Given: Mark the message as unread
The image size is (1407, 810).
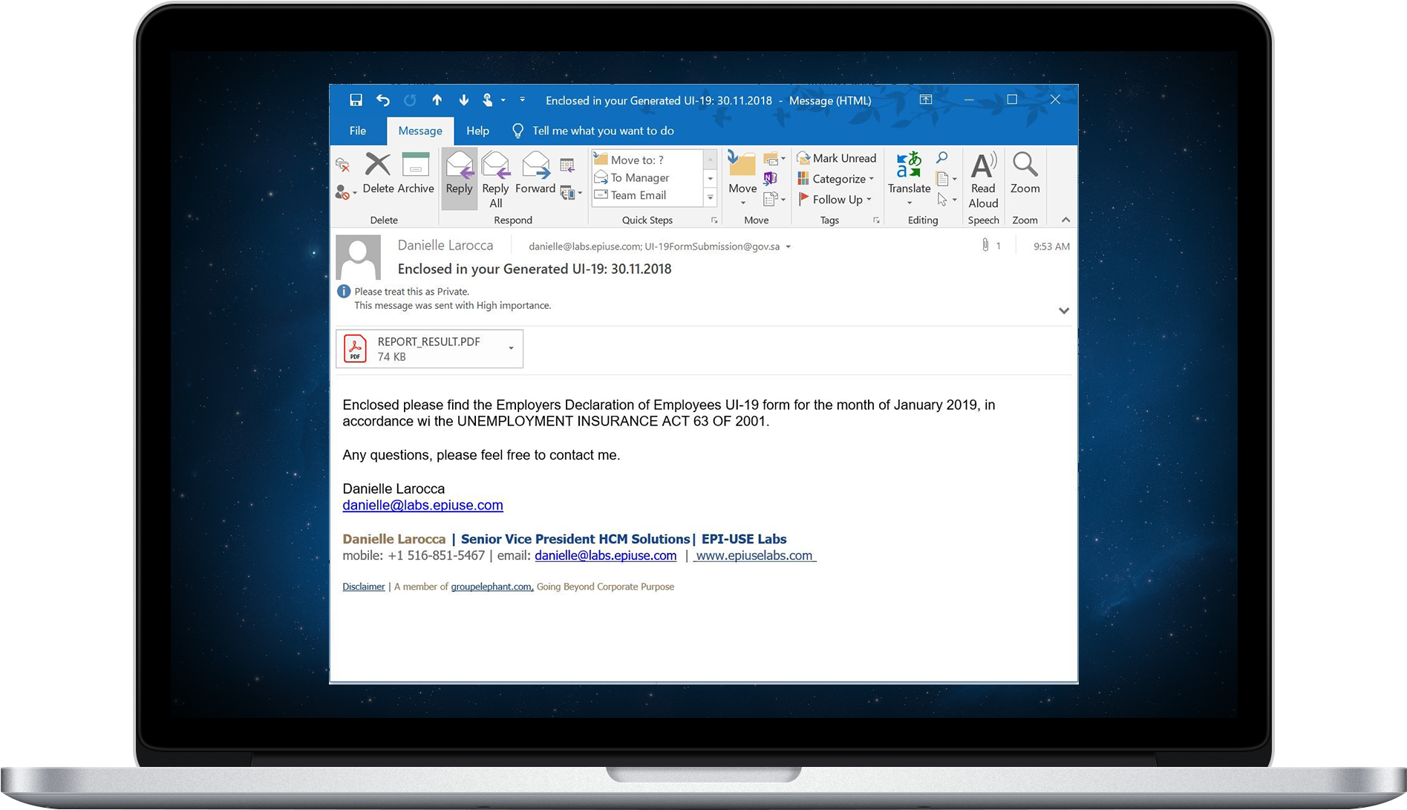Looking at the screenshot, I should 837,158.
